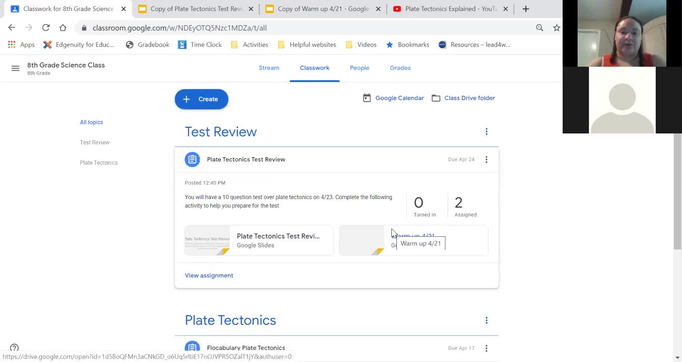Image resolution: width=682 pixels, height=362 pixels.
Task: Open Flocabulary Plate Tectonics assignment options
Action: 487,348
